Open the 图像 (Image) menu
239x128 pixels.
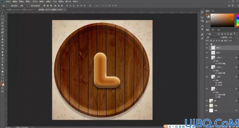click(21, 1)
